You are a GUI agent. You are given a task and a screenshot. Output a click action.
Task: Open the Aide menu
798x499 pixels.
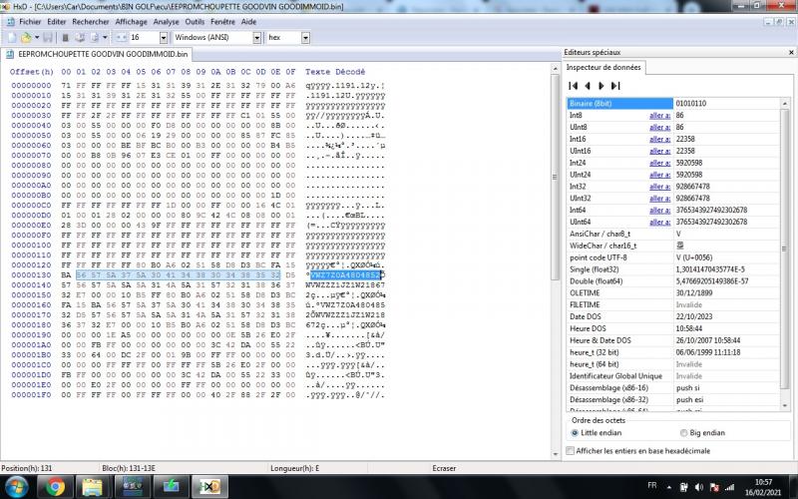tap(248, 22)
